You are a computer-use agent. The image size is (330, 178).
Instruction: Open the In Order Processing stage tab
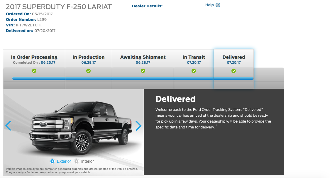pyautogui.click(x=34, y=69)
